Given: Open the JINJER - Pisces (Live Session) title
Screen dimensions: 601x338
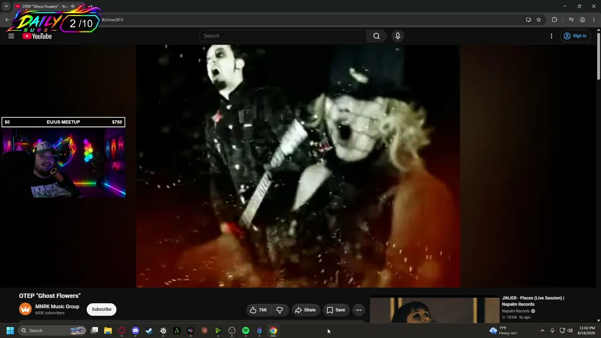Looking at the screenshot, I should click(x=533, y=301).
